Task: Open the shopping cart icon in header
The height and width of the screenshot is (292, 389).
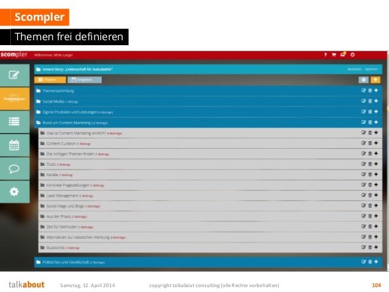Action: point(334,55)
